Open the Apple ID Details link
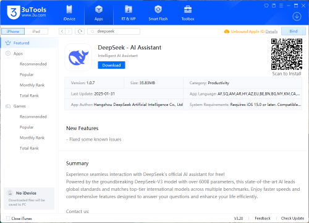The width and height of the screenshot is (309, 223). pos(271,32)
